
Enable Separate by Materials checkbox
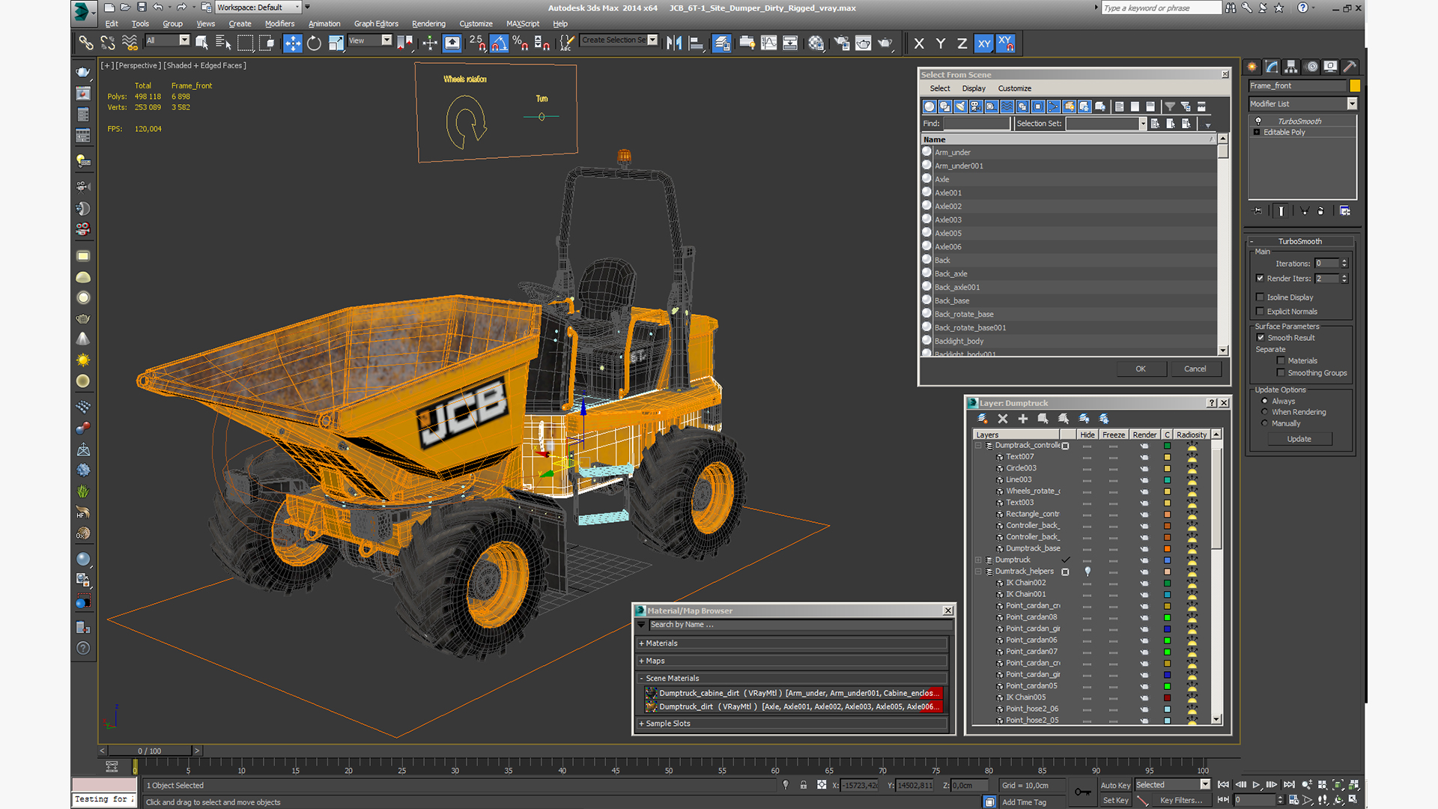[x=1281, y=360]
